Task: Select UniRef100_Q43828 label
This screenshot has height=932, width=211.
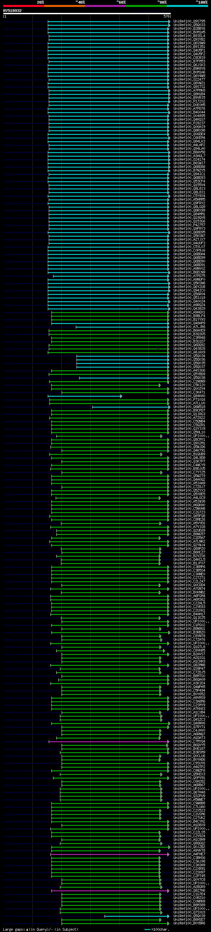Action: [x=189, y=349]
